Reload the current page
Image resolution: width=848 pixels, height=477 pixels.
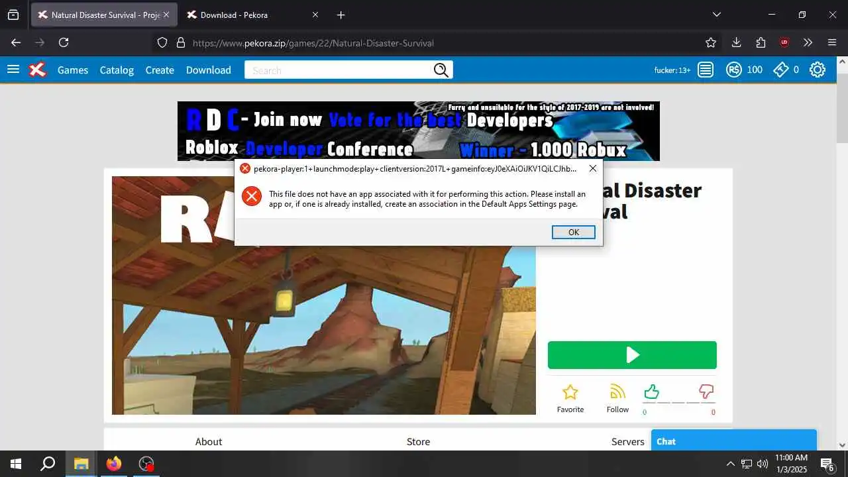tap(64, 42)
